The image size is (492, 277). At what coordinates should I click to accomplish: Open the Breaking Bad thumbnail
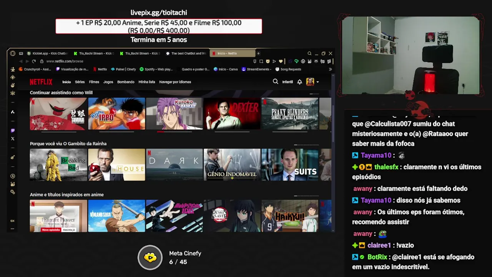pyautogui.click(x=58, y=165)
